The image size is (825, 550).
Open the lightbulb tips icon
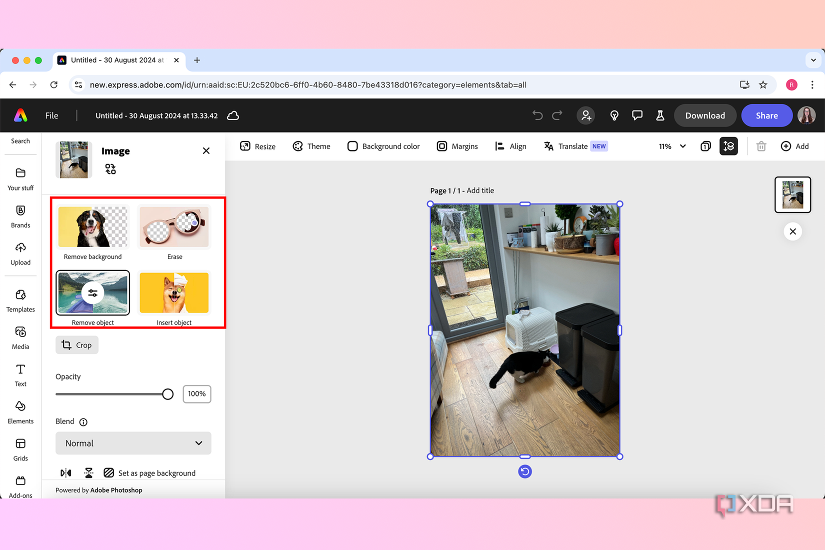pos(614,115)
